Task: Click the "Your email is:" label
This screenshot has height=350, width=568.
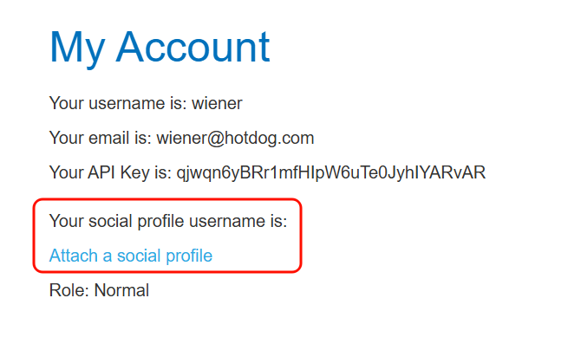Action: pyautogui.click(x=101, y=139)
